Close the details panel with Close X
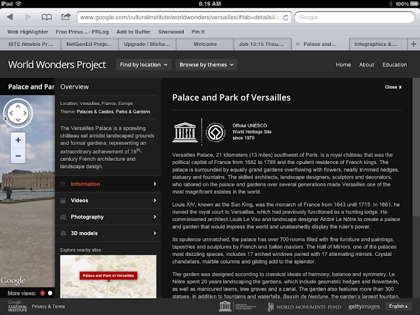420x315 pixels. (393, 87)
